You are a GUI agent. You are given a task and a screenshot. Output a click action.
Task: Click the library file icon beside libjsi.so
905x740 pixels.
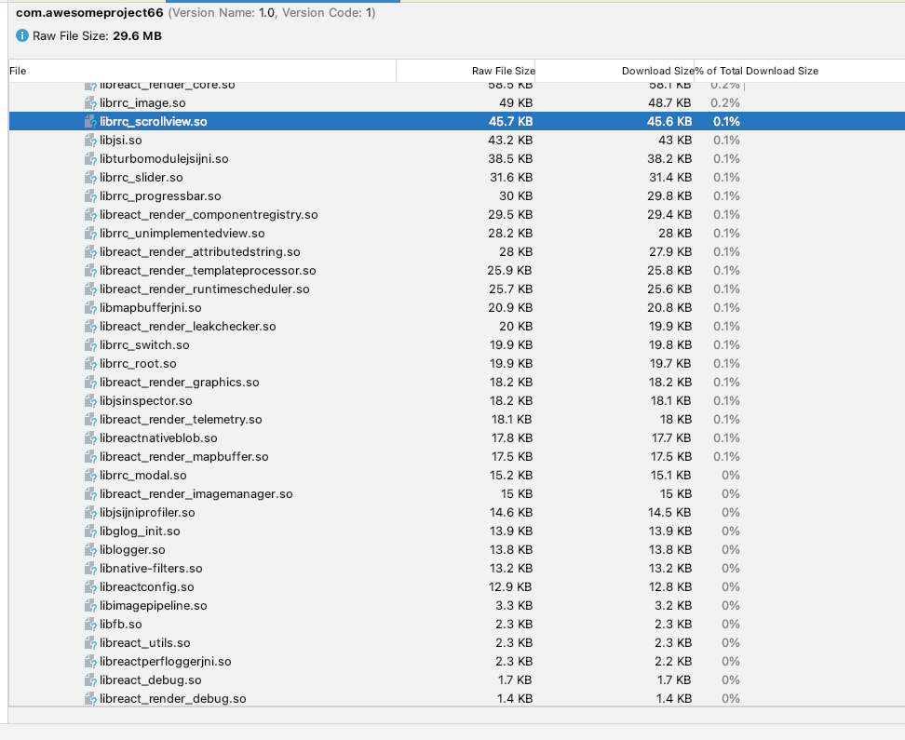pos(89,140)
